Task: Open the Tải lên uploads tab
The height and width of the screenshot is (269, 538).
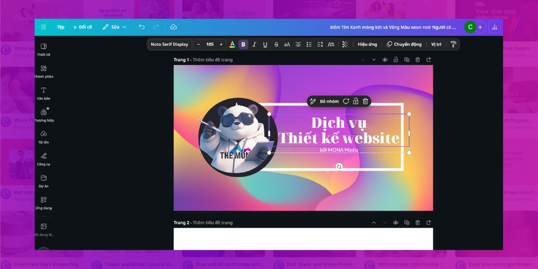Action: click(x=44, y=137)
